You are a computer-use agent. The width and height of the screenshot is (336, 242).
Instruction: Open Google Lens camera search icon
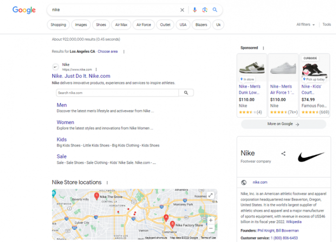point(204,10)
